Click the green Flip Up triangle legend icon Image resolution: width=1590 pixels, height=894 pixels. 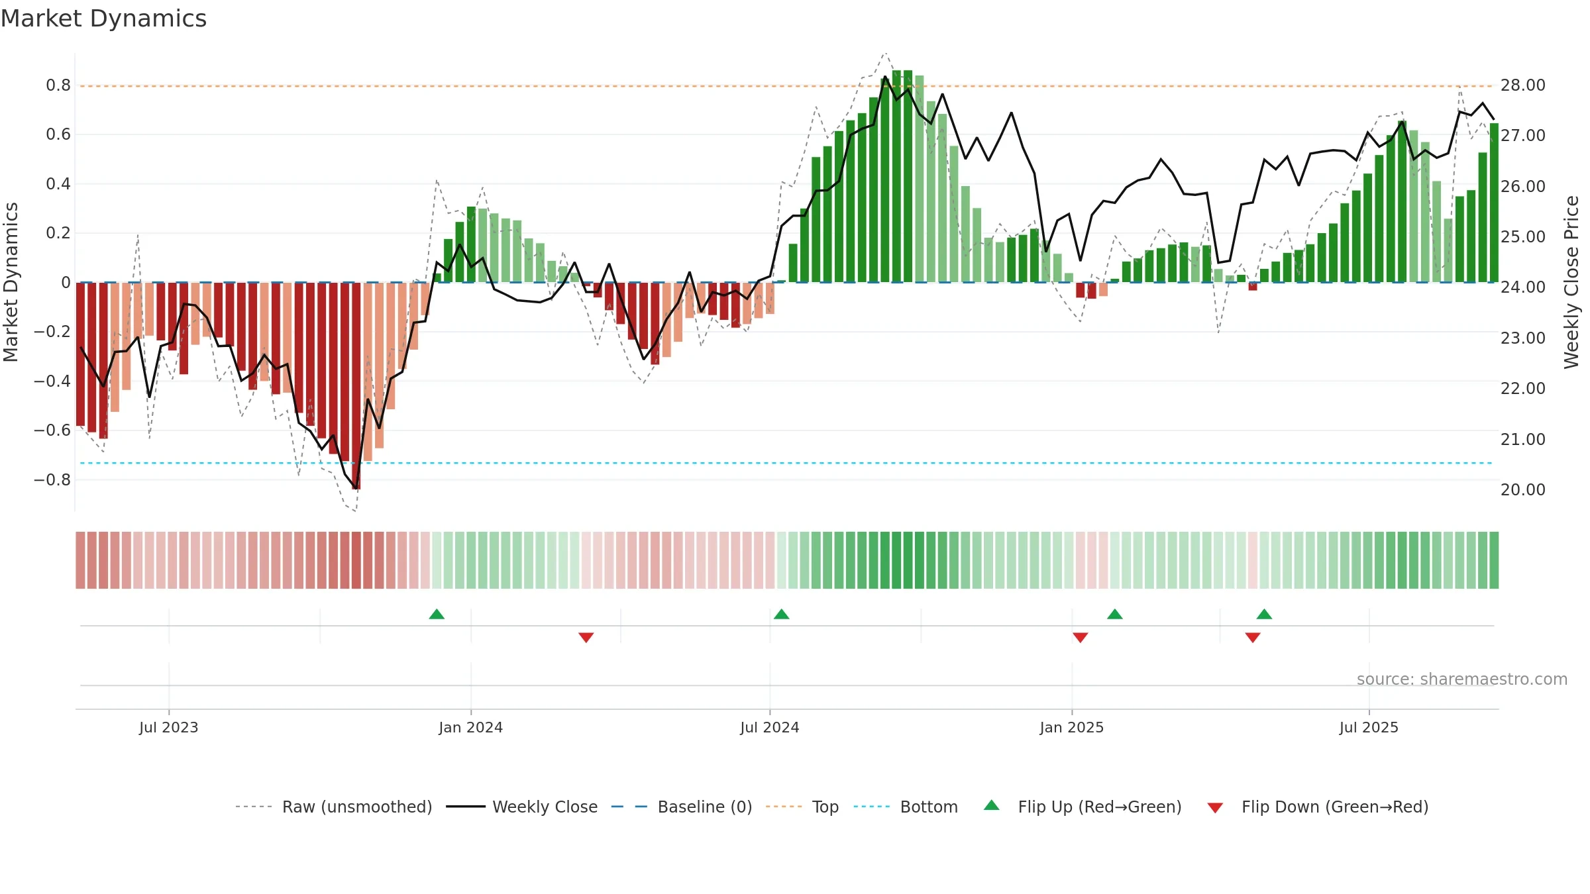(x=992, y=805)
